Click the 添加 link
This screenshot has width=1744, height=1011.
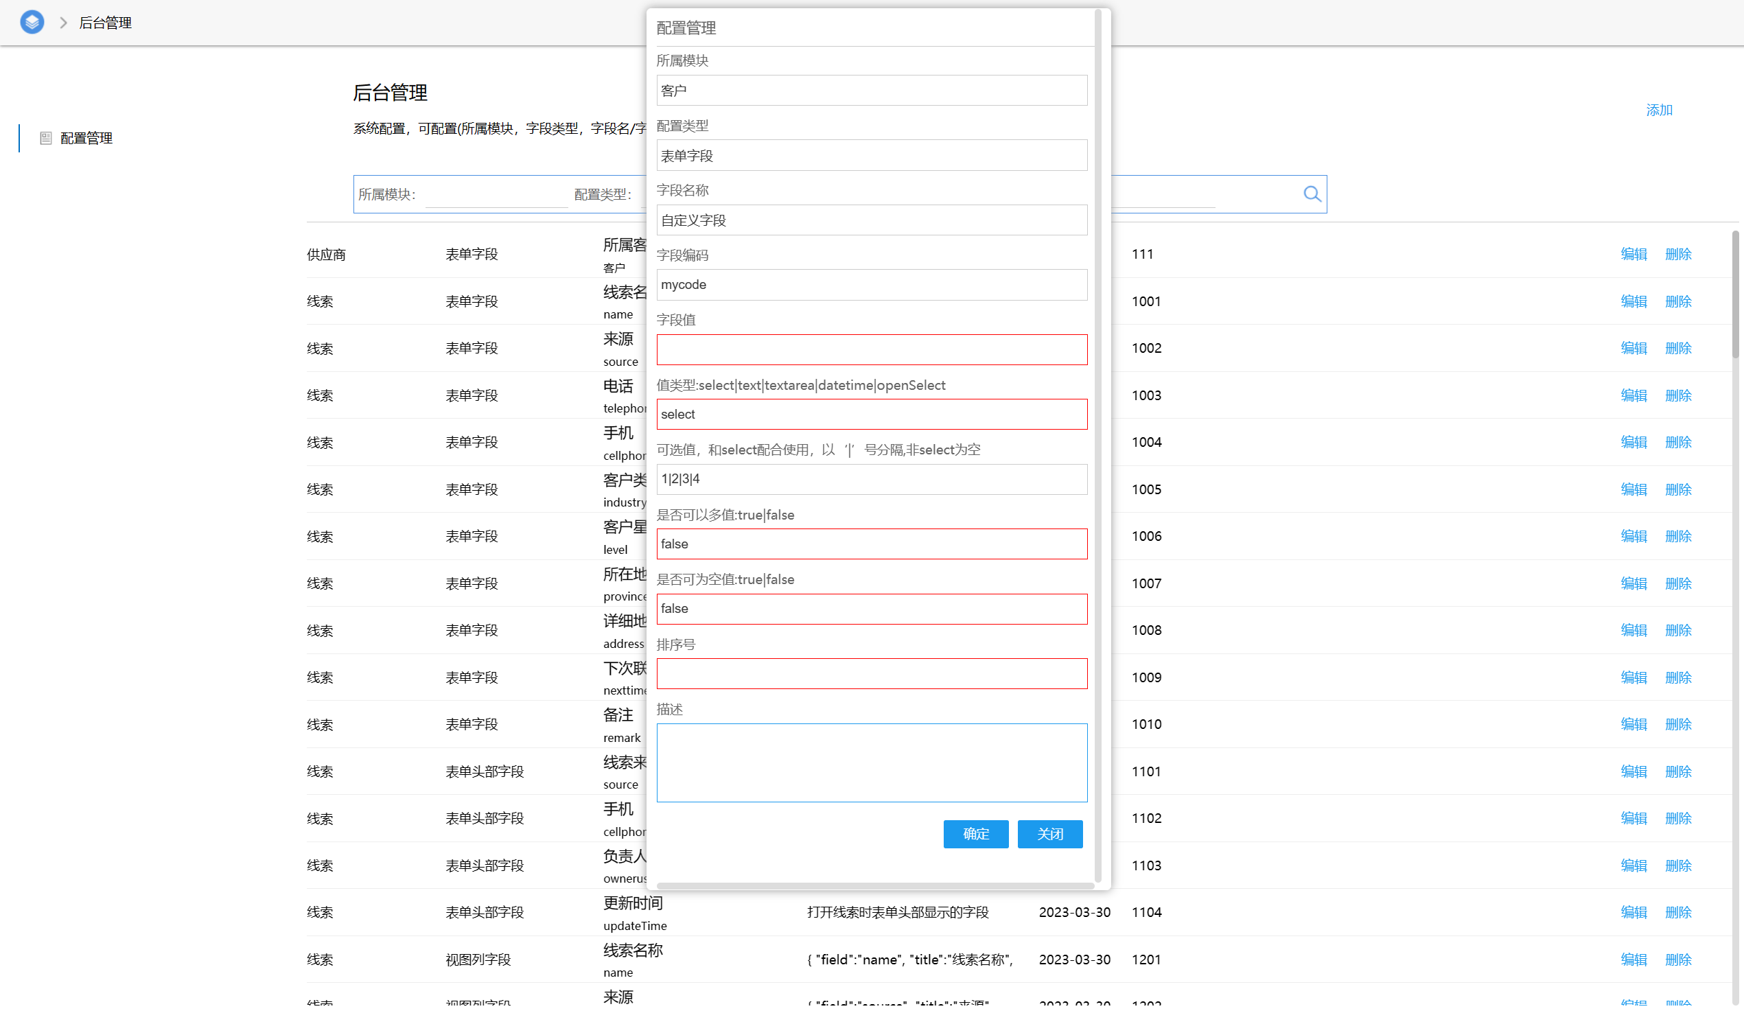click(x=1658, y=110)
